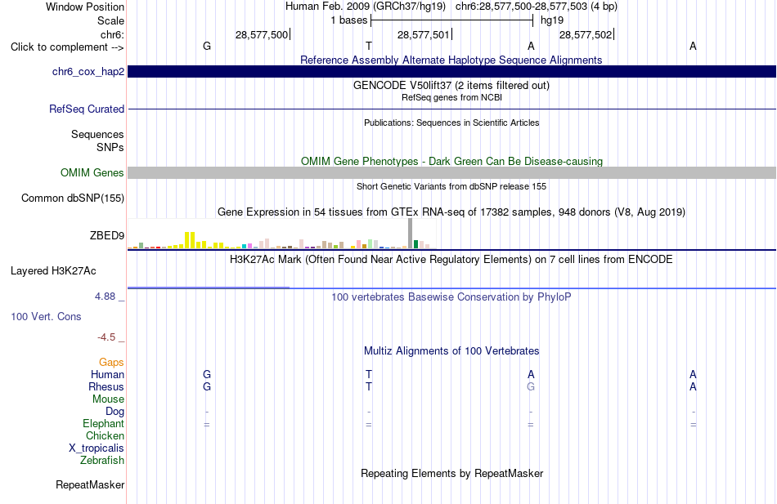
Task: Click the gray OMIM Genes bar
Action: pos(451,172)
